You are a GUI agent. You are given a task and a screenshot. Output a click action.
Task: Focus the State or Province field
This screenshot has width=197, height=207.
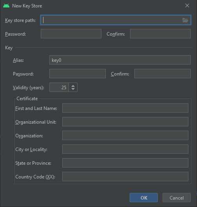point(125,163)
